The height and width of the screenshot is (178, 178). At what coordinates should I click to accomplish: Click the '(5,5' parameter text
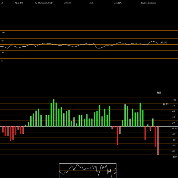coord(91,3)
